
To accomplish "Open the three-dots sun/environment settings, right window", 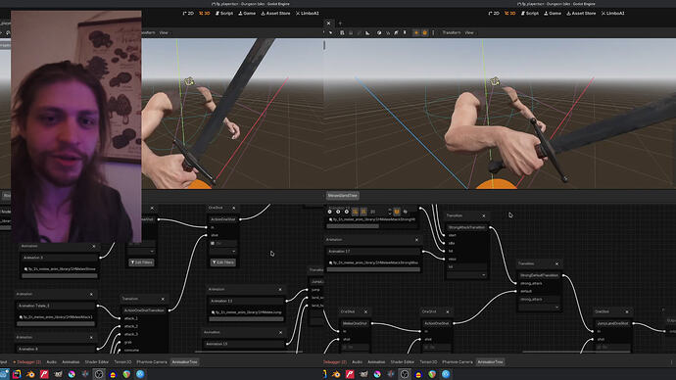I will 433,32.
